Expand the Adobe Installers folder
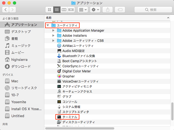174x130 pixels. (x=53, y=35)
